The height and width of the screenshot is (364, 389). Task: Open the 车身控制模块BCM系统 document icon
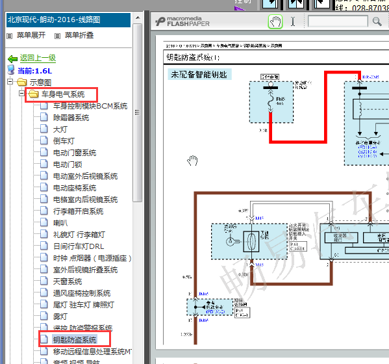(x=44, y=105)
